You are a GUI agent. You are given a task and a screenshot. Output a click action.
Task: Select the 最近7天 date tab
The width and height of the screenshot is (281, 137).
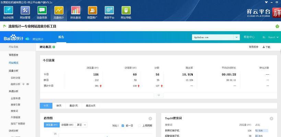pos(74,106)
